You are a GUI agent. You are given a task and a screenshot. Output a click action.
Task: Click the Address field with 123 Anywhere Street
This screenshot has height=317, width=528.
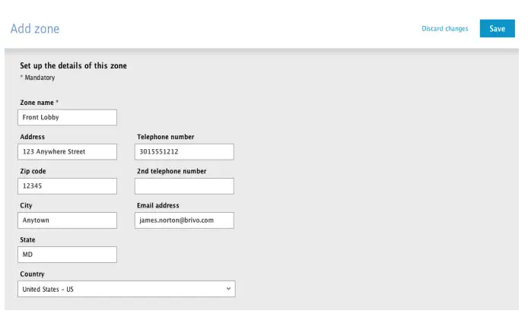point(67,151)
